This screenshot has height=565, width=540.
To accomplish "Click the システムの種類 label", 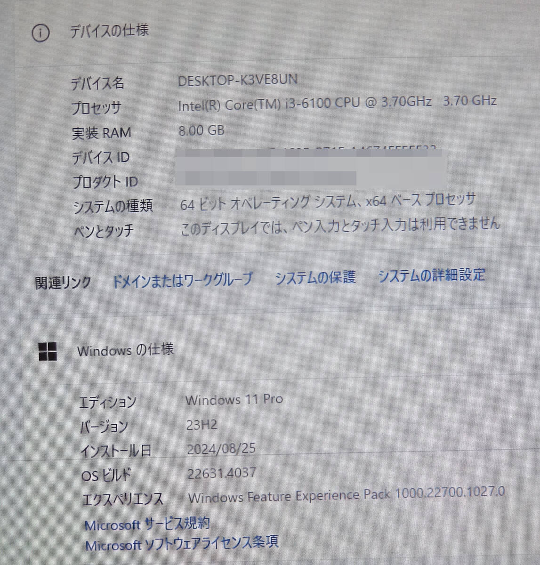I will [113, 206].
